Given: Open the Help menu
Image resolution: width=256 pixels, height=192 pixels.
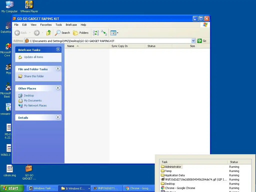Looking at the screenshot, I should tap(83, 25).
